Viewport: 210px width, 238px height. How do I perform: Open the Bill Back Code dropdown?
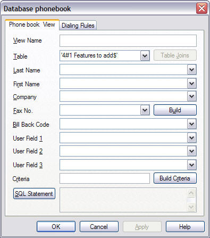coord(192,124)
